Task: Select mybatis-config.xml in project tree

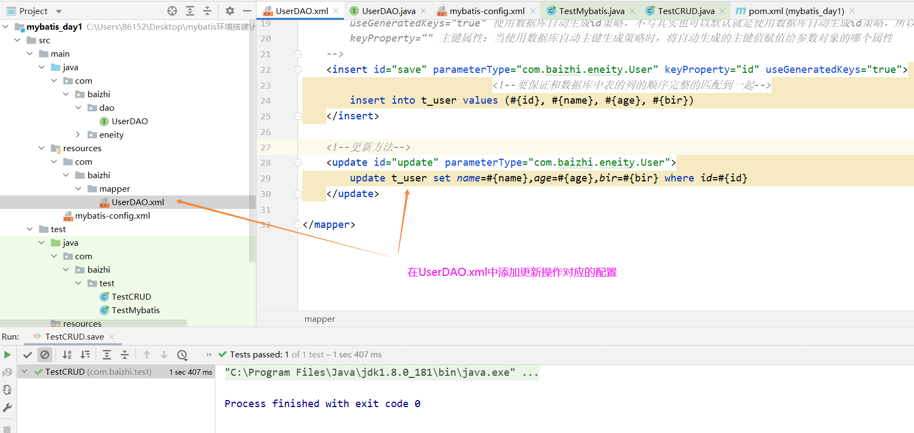Action: (112, 215)
